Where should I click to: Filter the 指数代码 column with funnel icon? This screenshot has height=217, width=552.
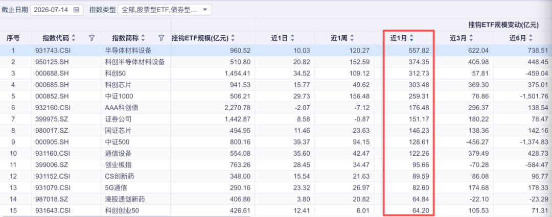coord(91,38)
